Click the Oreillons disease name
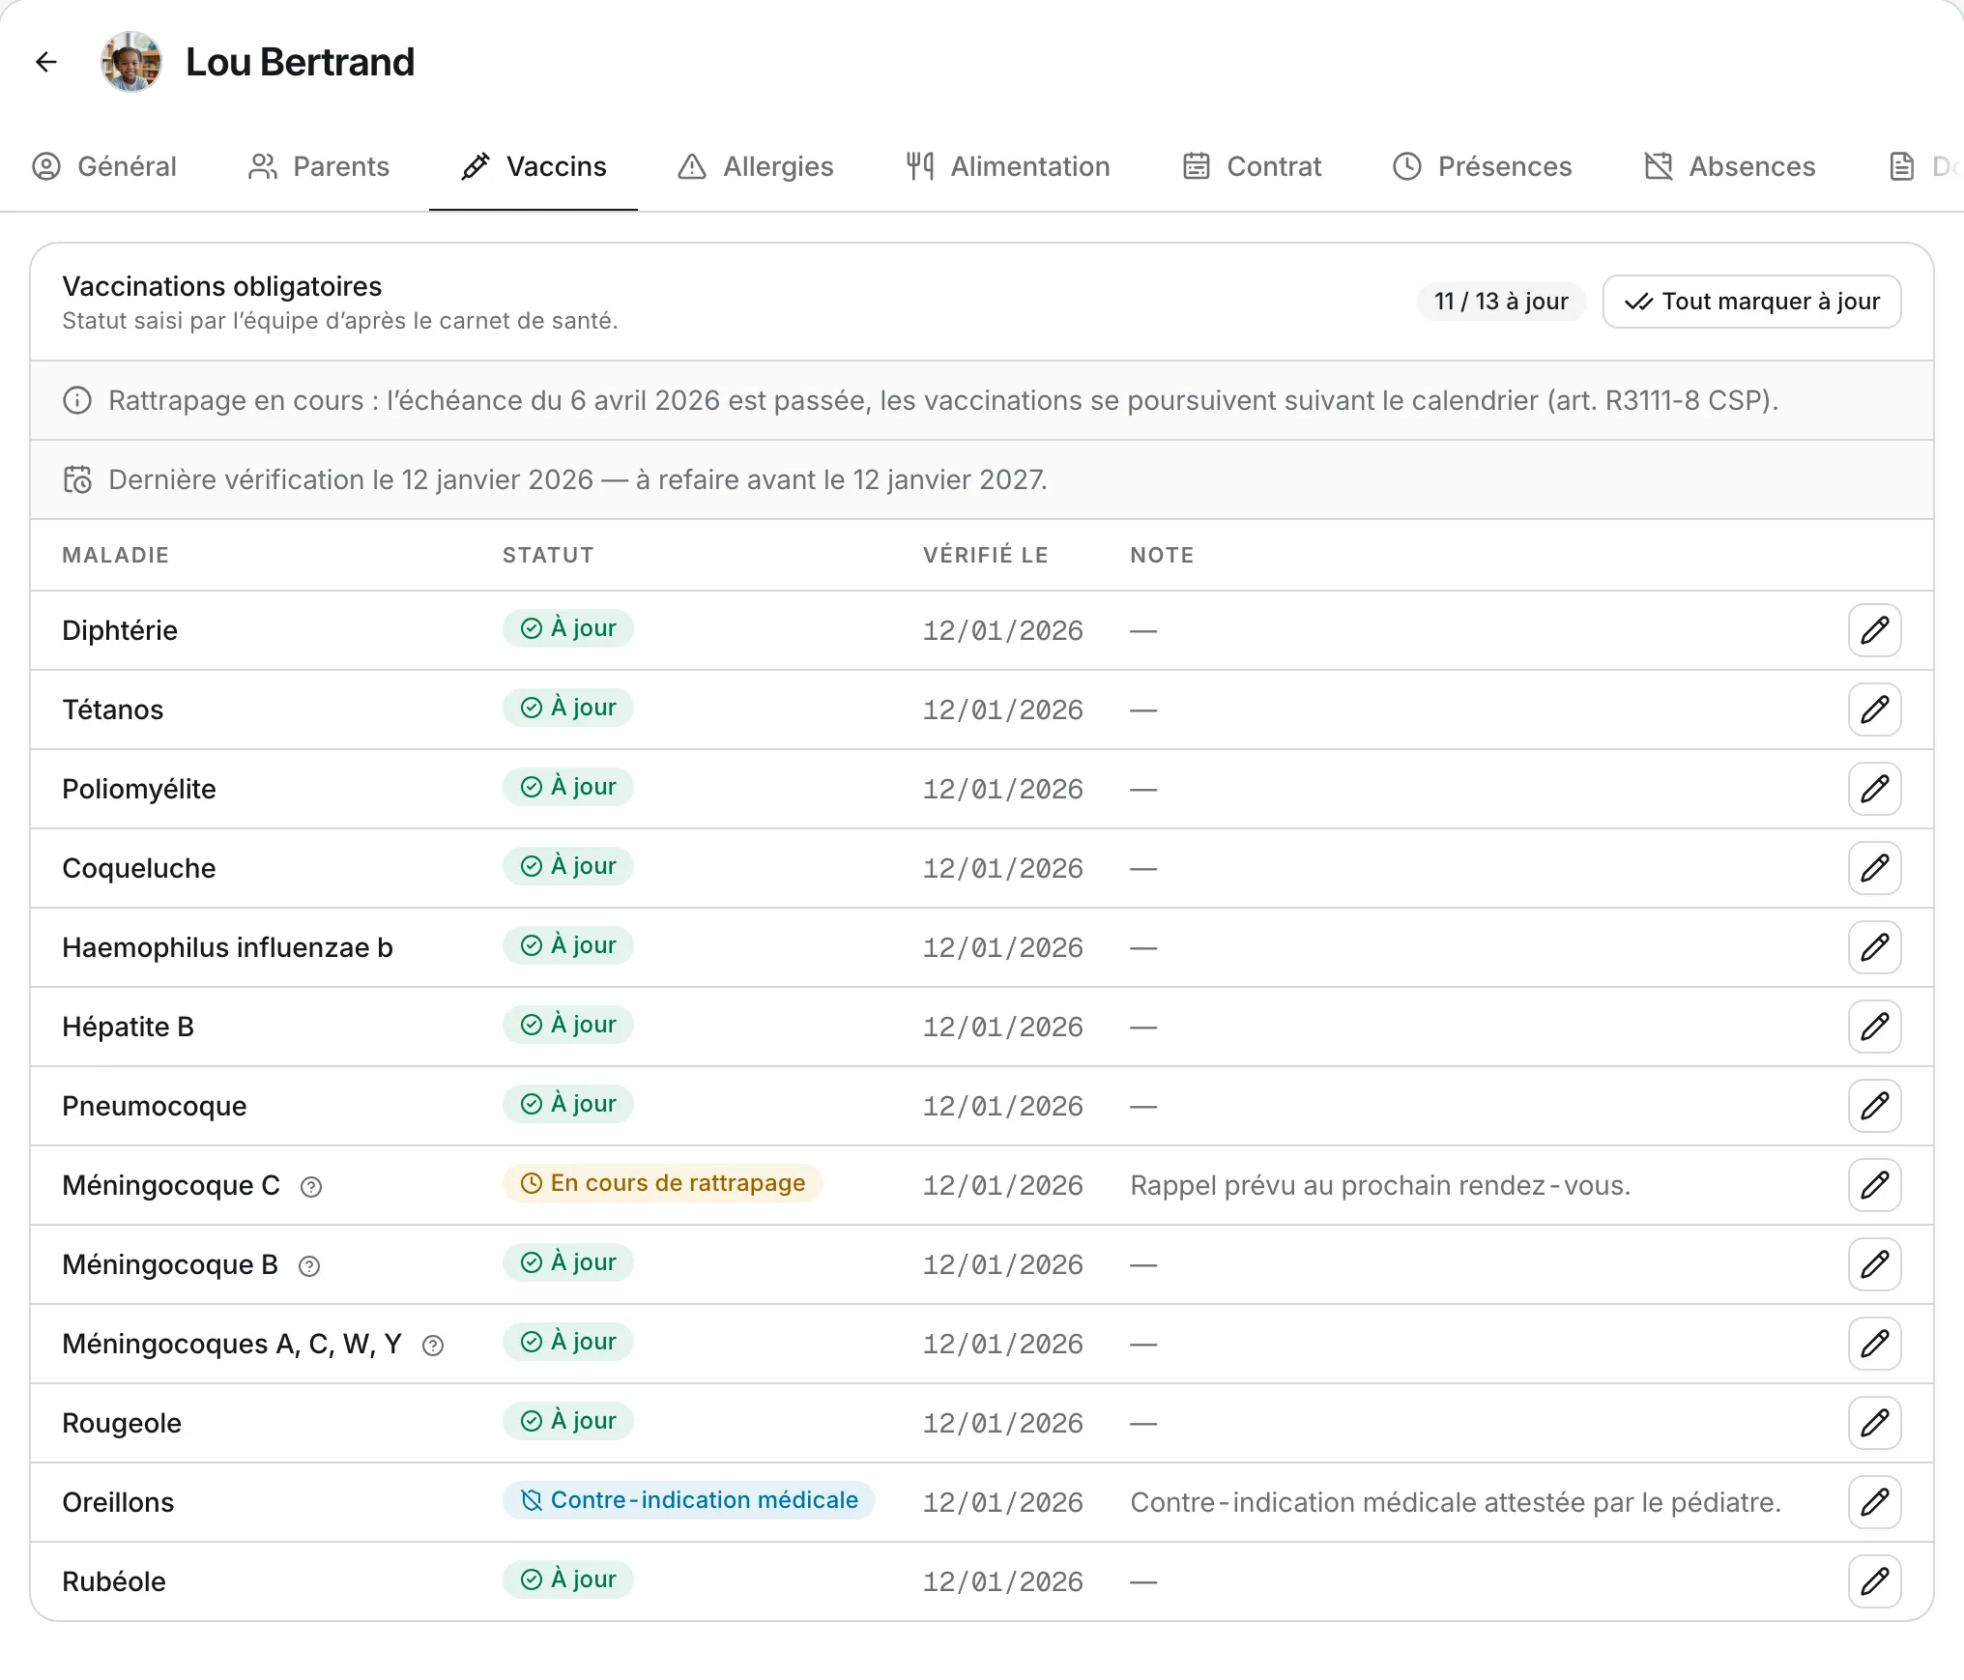This screenshot has width=1964, height=1680. pos(118,1502)
